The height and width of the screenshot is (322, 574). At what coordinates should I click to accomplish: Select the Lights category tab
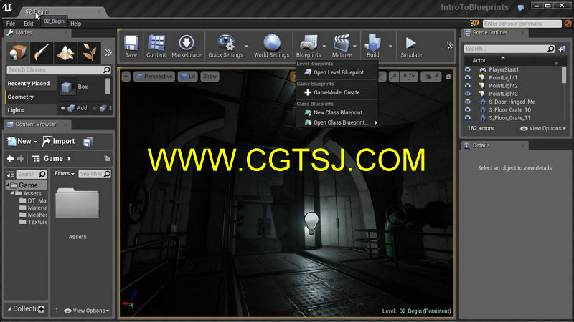(x=31, y=110)
